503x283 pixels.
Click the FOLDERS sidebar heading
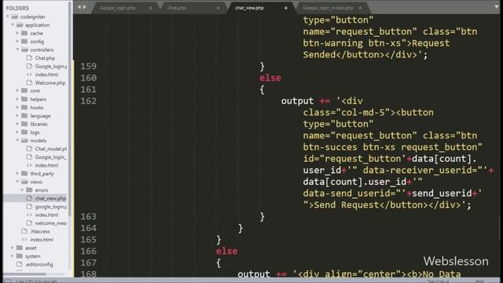[17, 8]
